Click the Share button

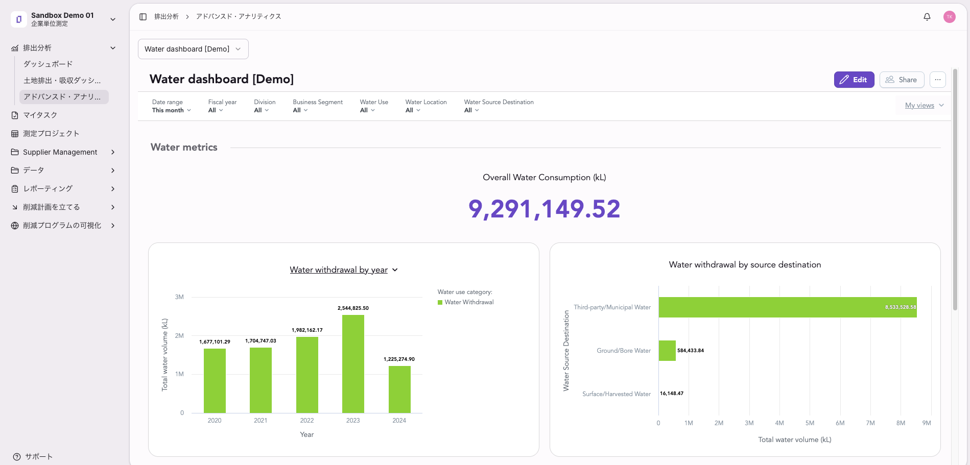(x=902, y=80)
